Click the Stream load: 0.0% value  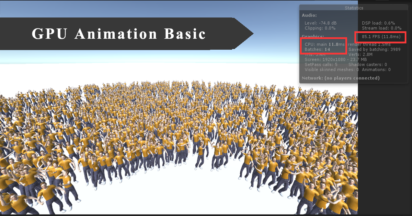point(381,28)
